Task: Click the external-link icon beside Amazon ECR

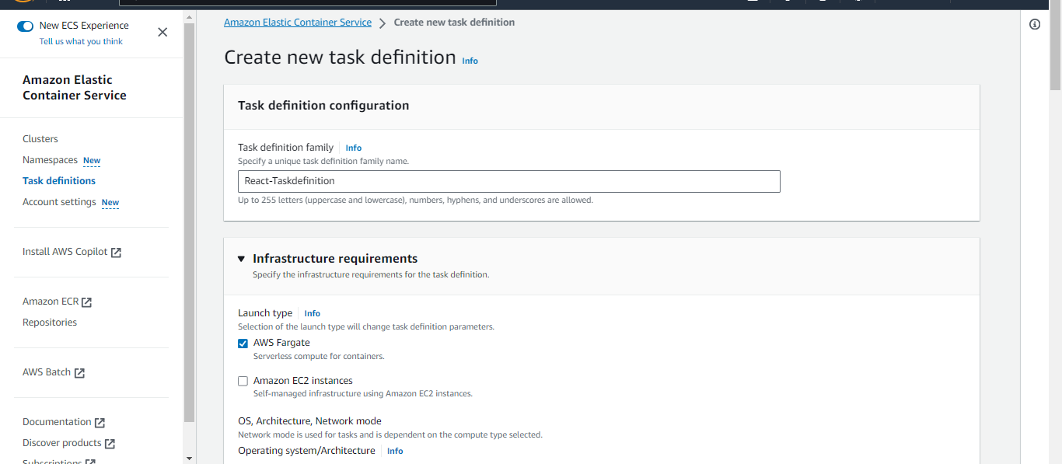Action: tap(86, 302)
